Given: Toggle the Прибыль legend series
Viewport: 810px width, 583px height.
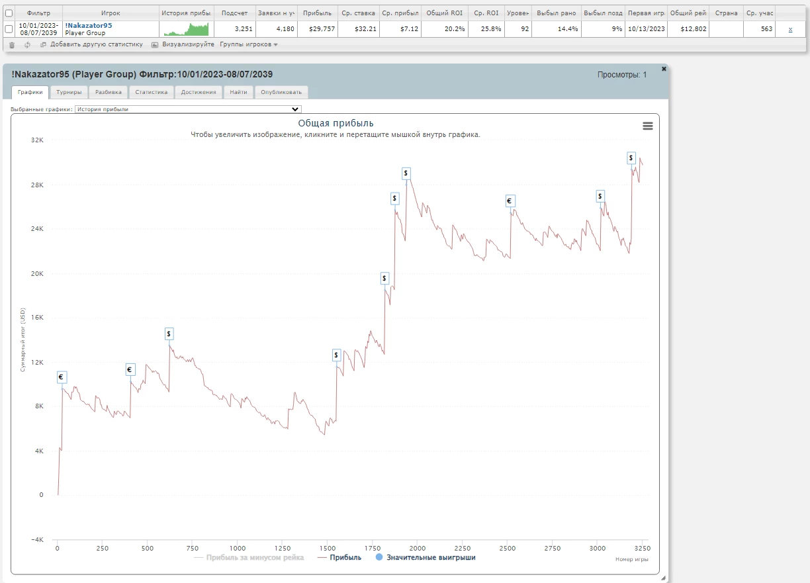Looking at the screenshot, I should point(339,557).
